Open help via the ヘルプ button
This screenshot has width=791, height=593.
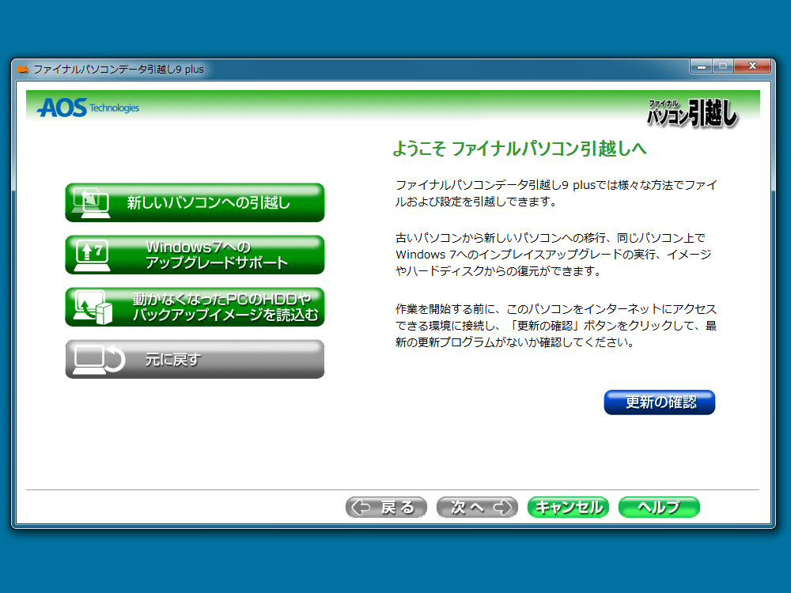click(659, 508)
